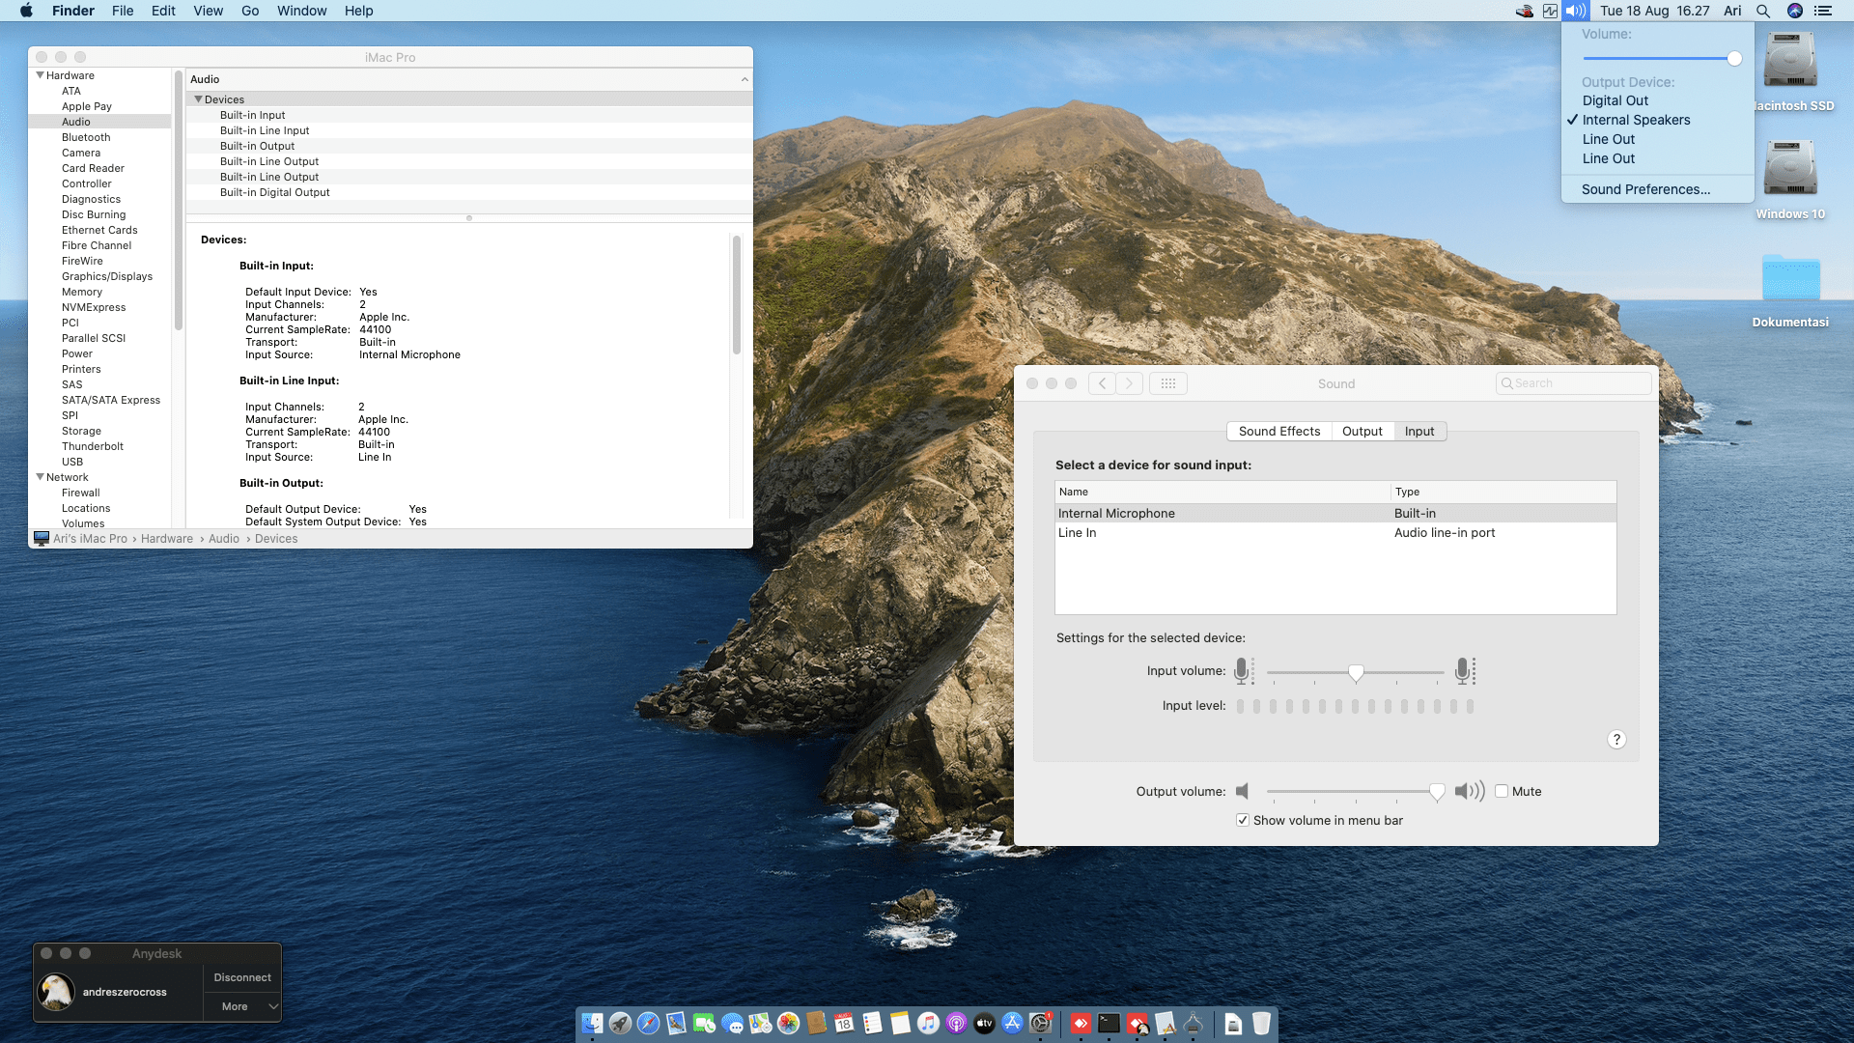Open Safari from the dock
Viewport: 1854px width, 1043px height.
[x=648, y=1024]
